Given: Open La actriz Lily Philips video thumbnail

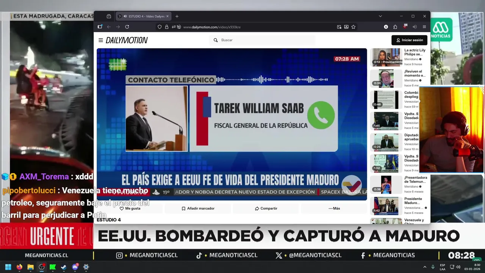Looking at the screenshot, I should (386, 57).
